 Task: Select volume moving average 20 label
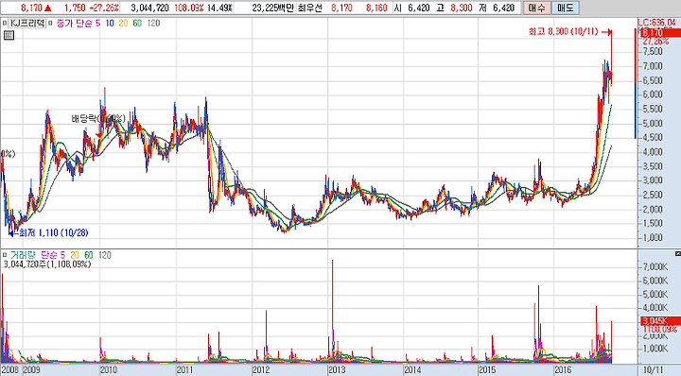[75, 255]
